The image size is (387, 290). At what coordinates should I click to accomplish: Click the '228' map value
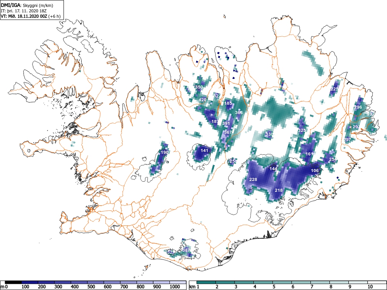pyautogui.click(x=253, y=179)
